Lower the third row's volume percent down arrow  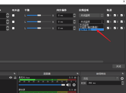[x=8, y=29]
